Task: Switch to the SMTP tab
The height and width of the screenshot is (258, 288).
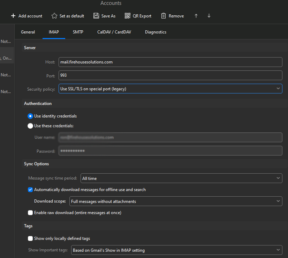Action: point(78,32)
